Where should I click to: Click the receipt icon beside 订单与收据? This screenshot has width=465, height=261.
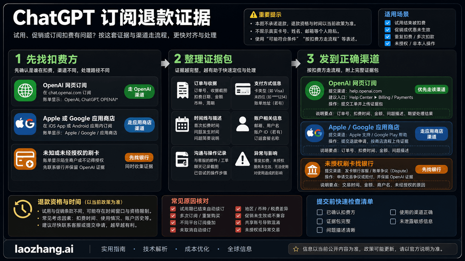coord(183,90)
